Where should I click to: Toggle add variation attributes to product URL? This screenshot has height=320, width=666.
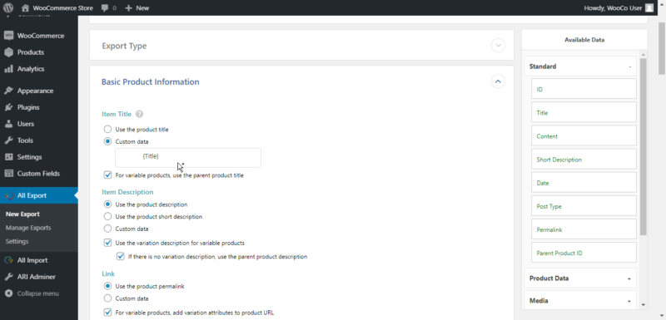108,313
